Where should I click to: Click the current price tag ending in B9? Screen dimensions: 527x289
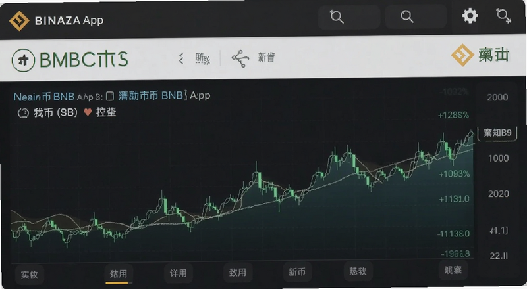[x=497, y=133]
